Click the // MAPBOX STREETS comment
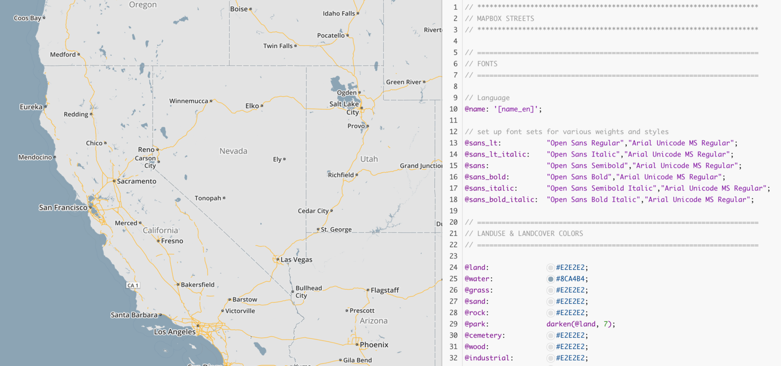781x366 pixels. (500, 19)
